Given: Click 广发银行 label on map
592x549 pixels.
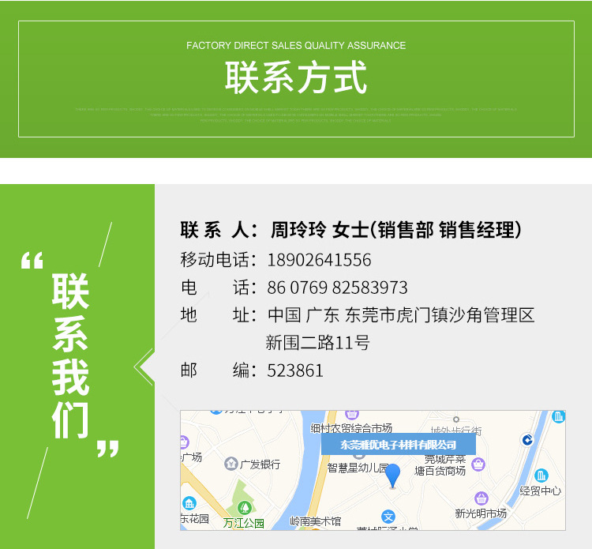Looking at the screenshot, I should pos(260,464).
